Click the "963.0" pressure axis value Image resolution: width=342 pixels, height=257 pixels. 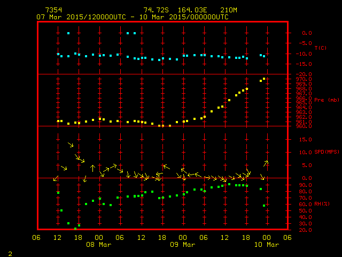(x=304, y=112)
